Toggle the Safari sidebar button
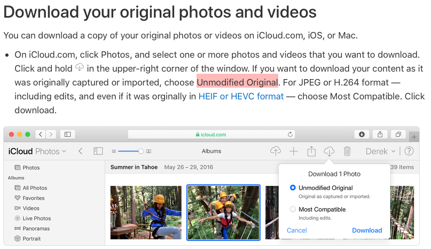 tap(68, 134)
